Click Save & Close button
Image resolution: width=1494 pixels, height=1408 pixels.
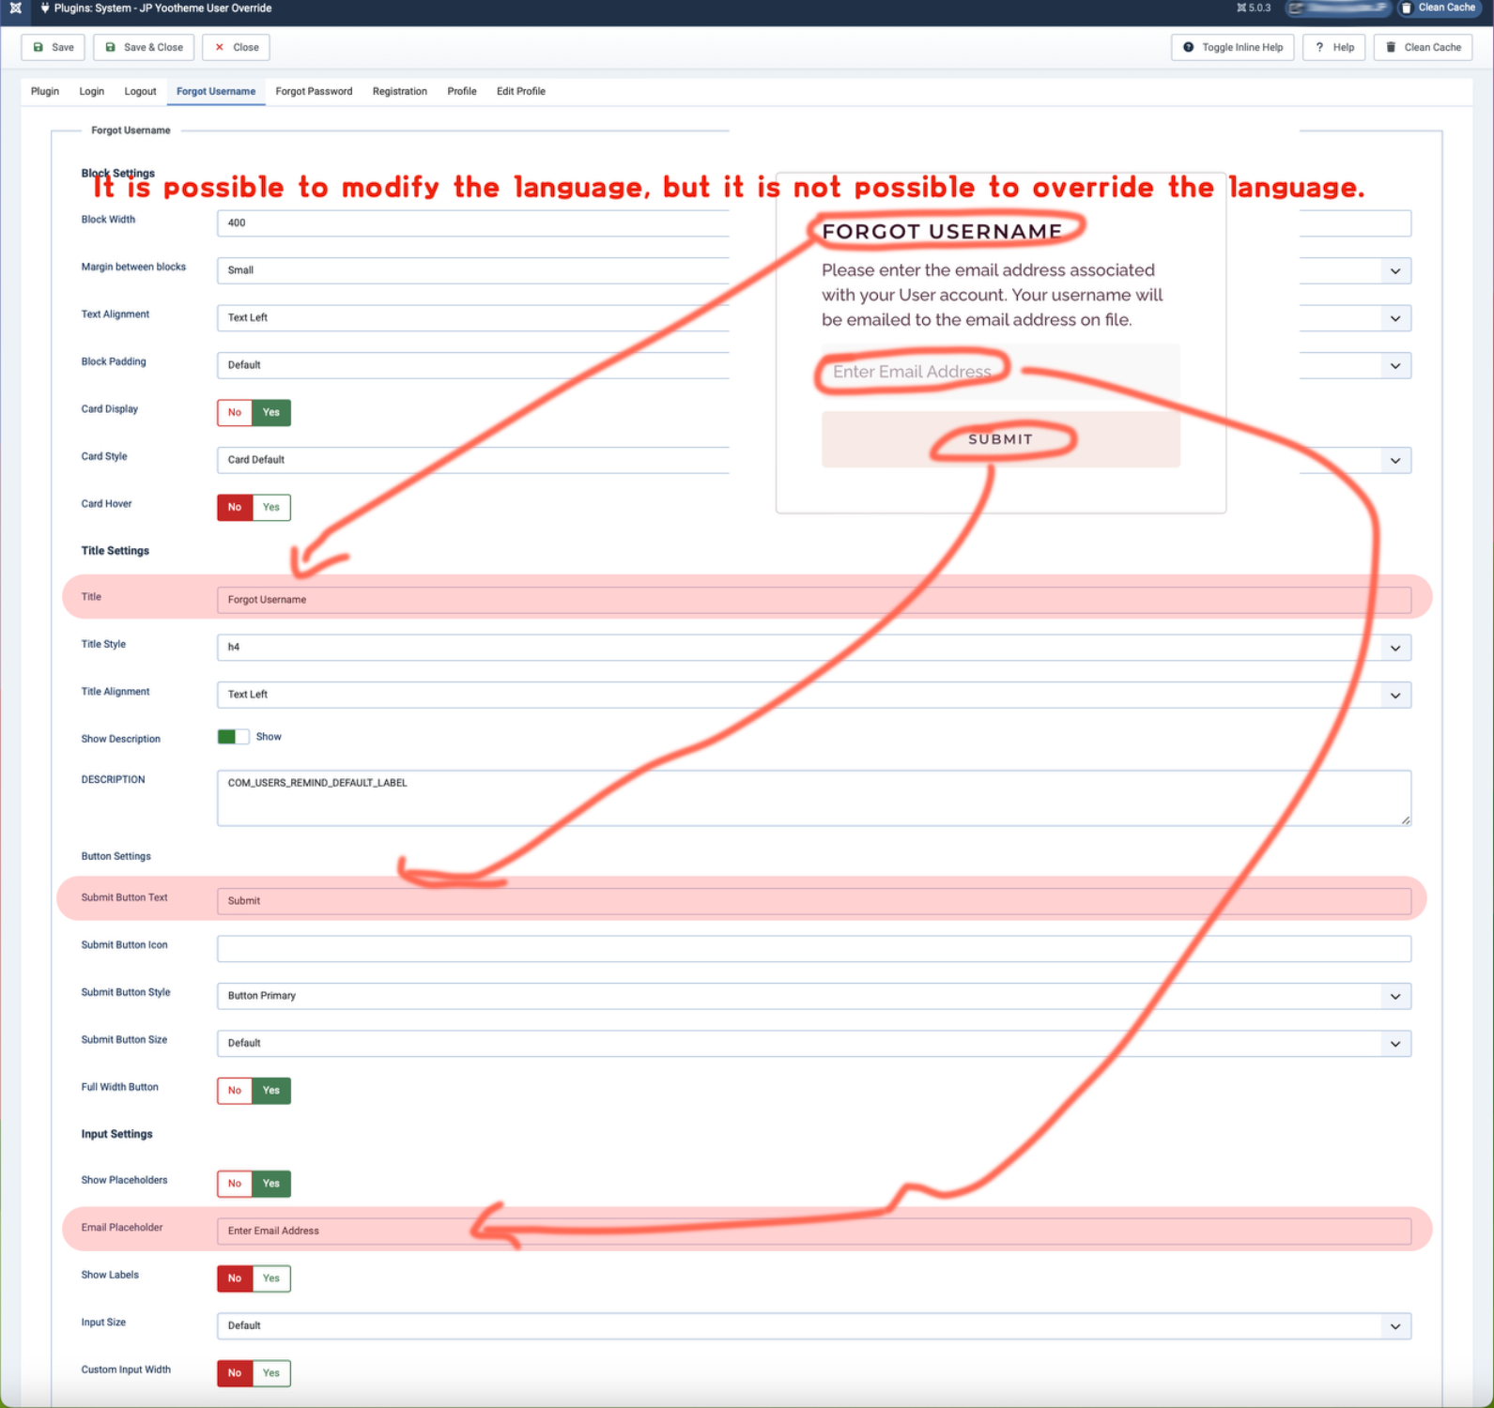(144, 48)
